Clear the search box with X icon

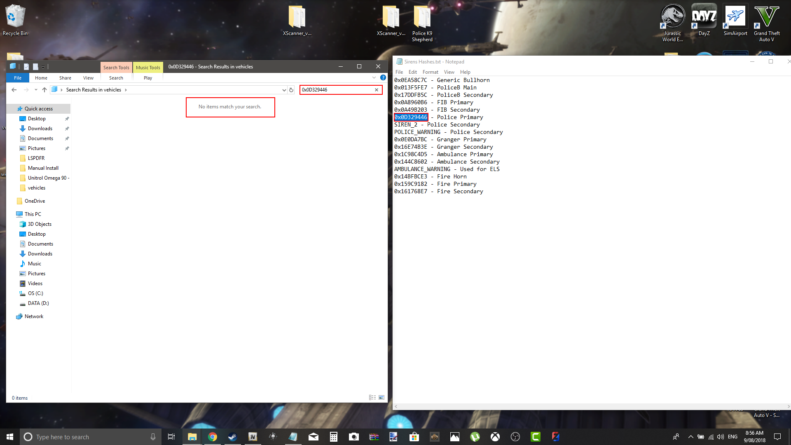tap(376, 90)
